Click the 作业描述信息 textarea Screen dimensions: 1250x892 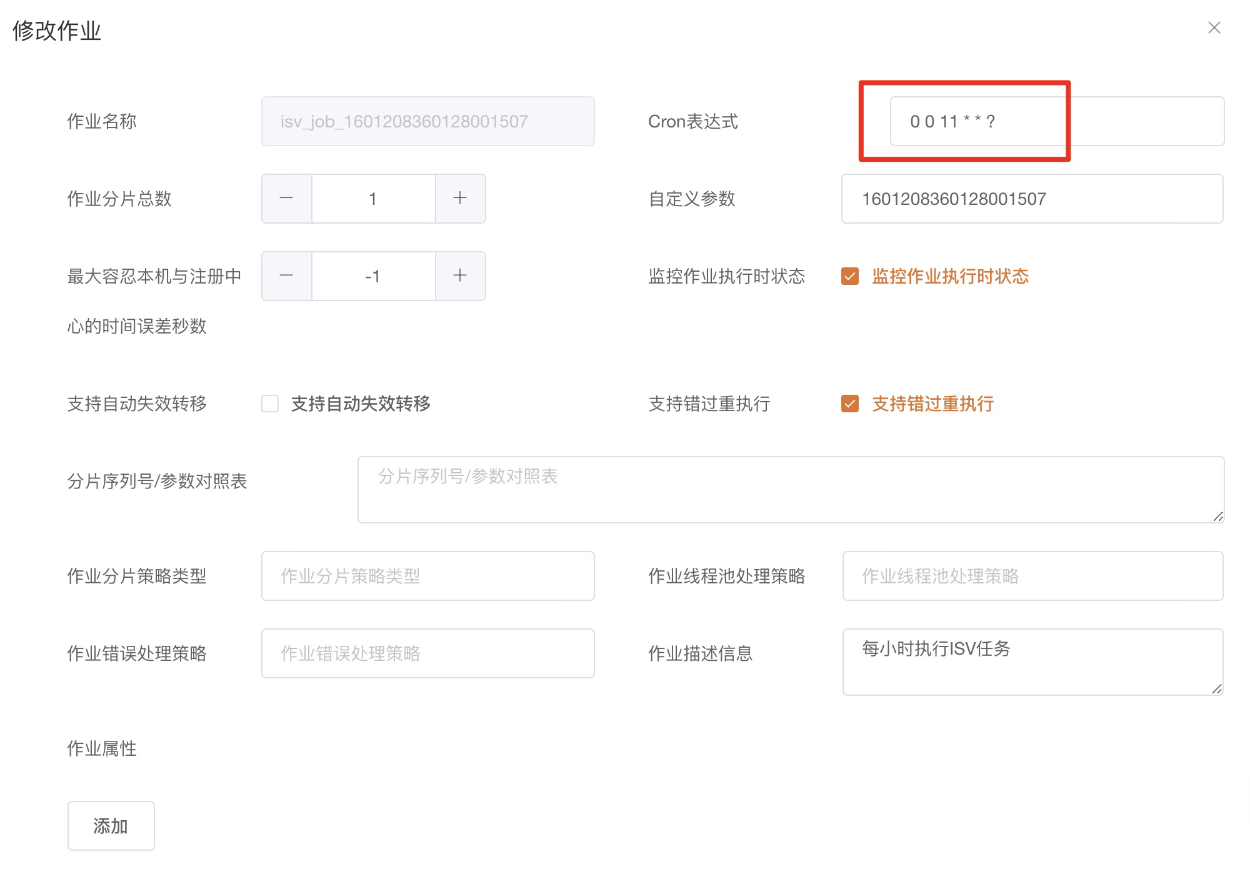click(x=1031, y=662)
